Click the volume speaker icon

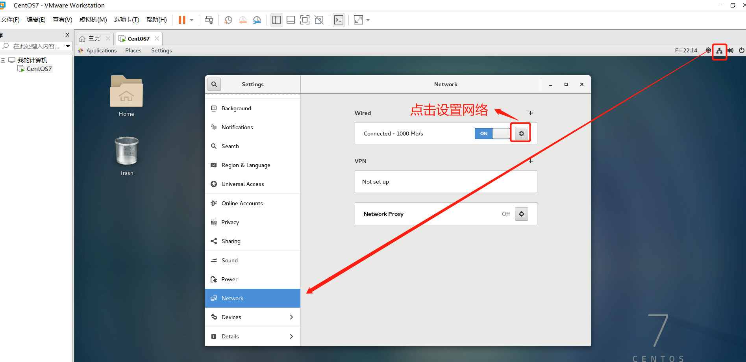tap(731, 50)
